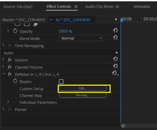Switch to the Metadata tab
This screenshot has width=157, height=130.
pos(142,6)
